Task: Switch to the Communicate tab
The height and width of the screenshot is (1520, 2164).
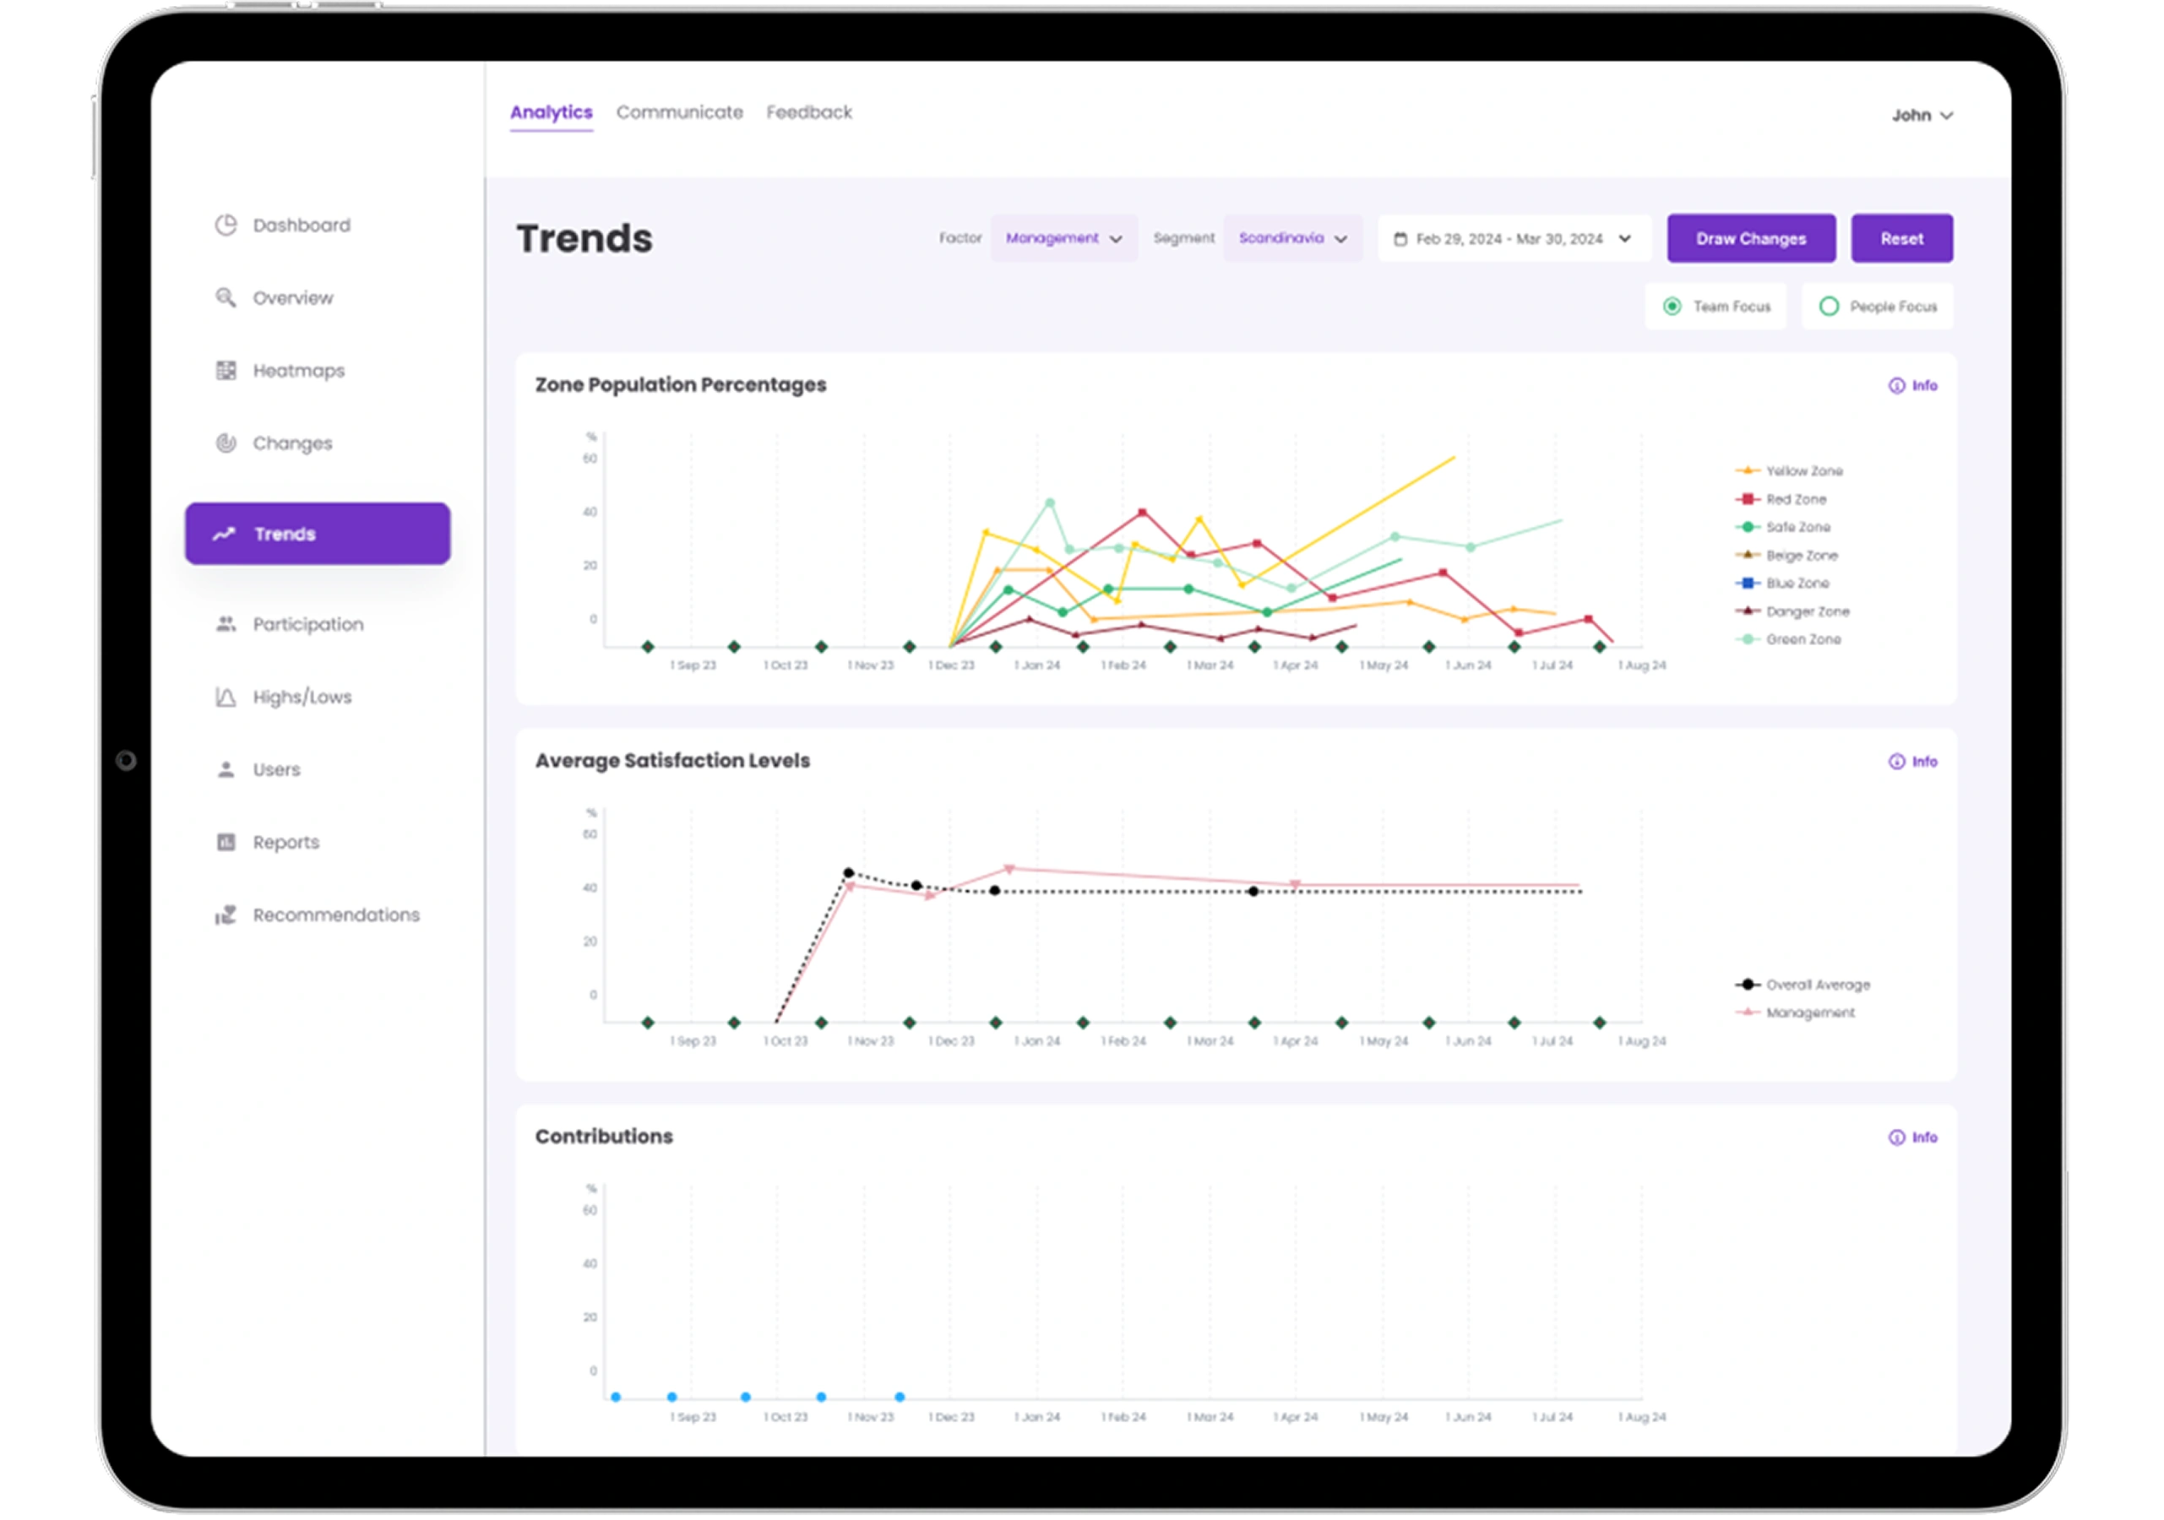Action: click(x=680, y=112)
